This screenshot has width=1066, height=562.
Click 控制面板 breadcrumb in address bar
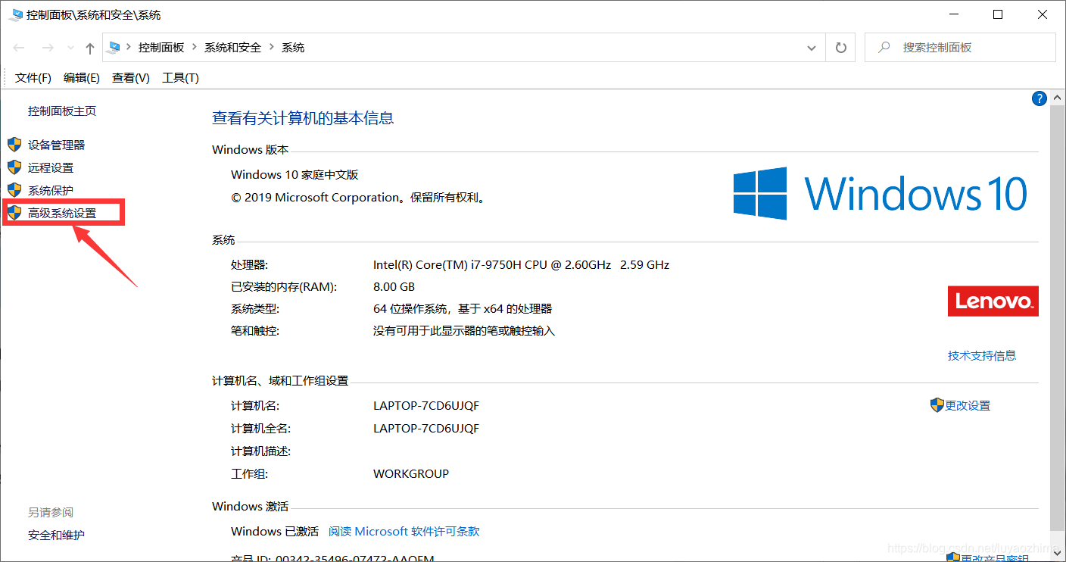point(161,48)
